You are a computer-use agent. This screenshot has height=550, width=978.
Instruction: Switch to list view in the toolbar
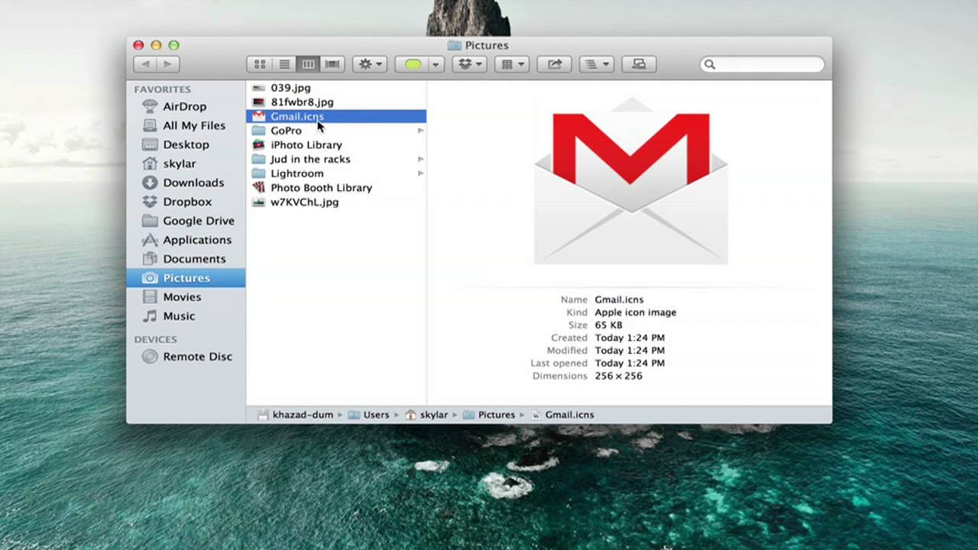coord(283,64)
